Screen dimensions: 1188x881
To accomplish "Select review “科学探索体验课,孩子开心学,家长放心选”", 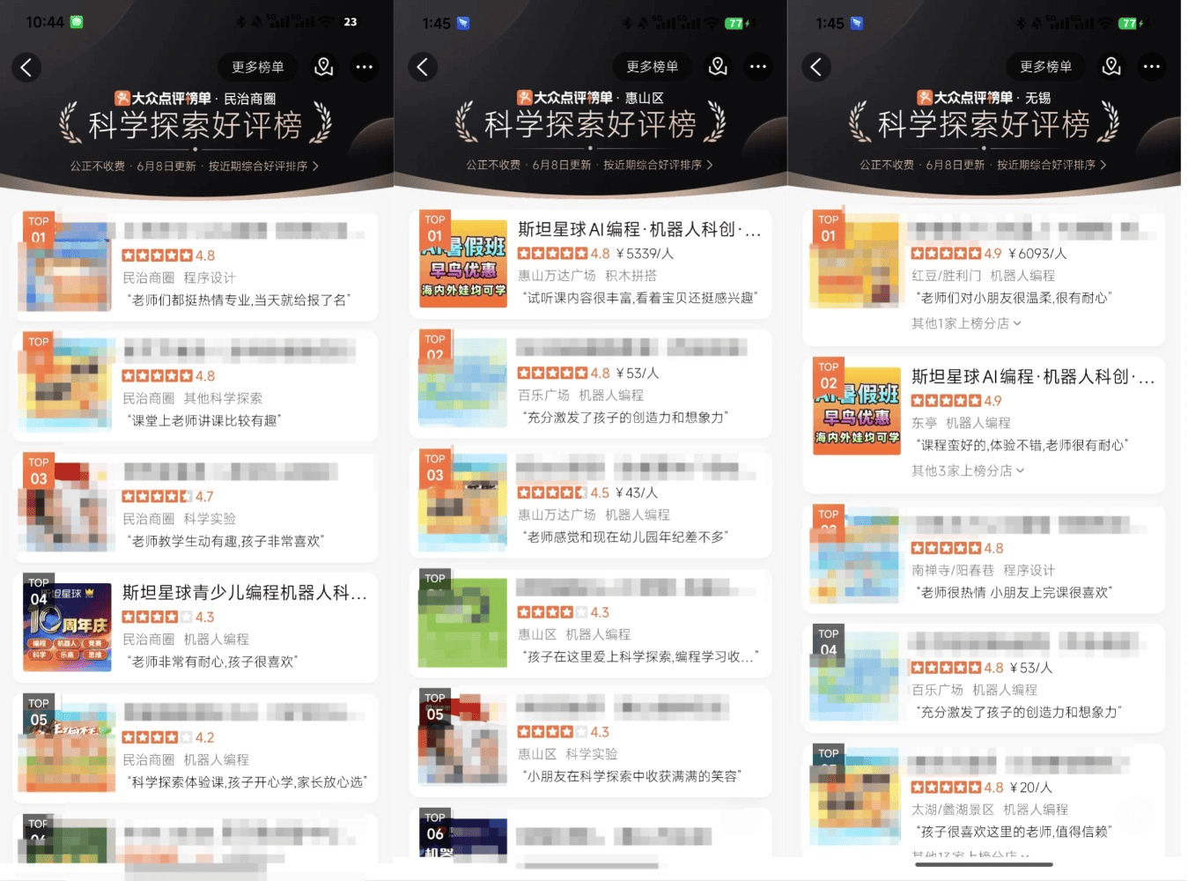I will pyautogui.click(x=247, y=782).
